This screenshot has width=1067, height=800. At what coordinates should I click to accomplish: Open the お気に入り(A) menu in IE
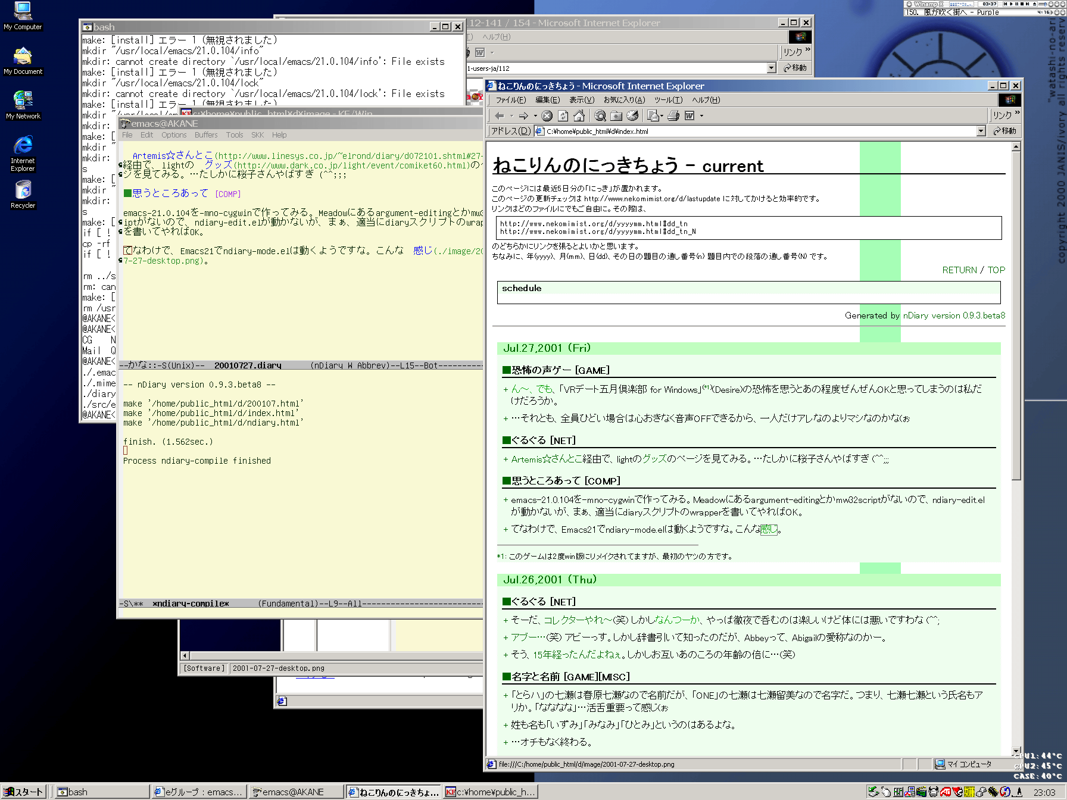pos(624,100)
